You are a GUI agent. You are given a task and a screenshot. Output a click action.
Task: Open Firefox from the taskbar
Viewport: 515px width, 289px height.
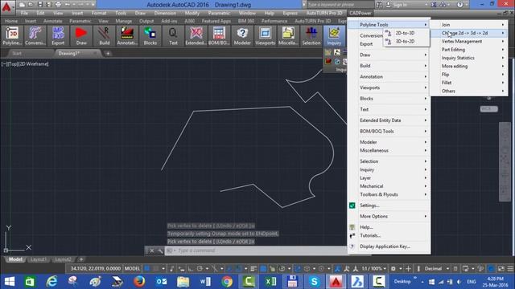pos(139,282)
